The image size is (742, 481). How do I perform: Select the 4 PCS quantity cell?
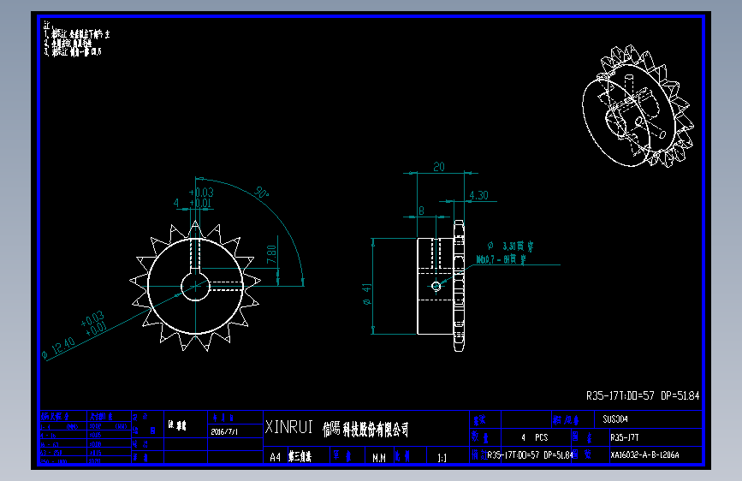tap(534, 437)
